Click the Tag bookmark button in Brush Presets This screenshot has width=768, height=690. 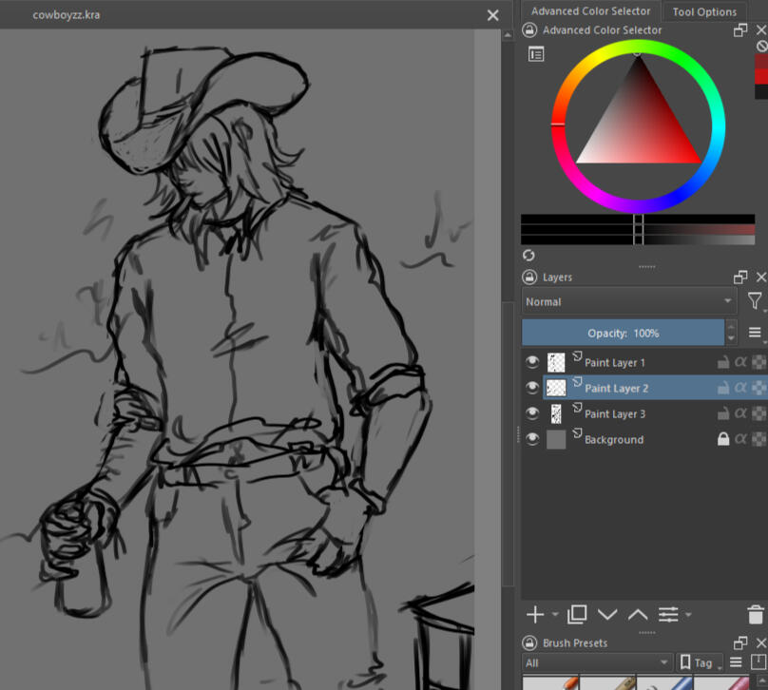(699, 662)
